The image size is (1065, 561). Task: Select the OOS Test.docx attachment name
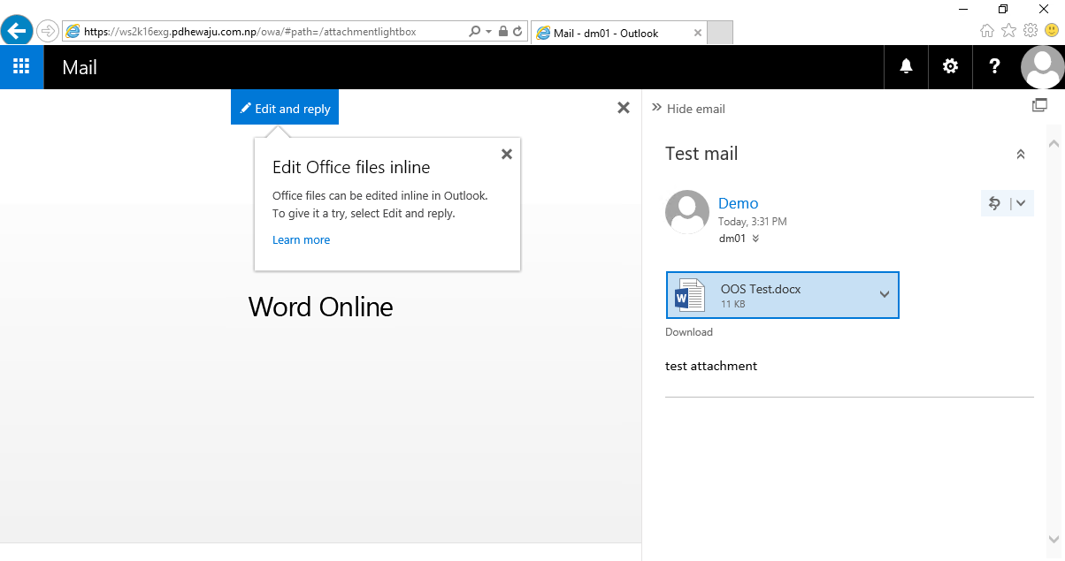click(761, 289)
